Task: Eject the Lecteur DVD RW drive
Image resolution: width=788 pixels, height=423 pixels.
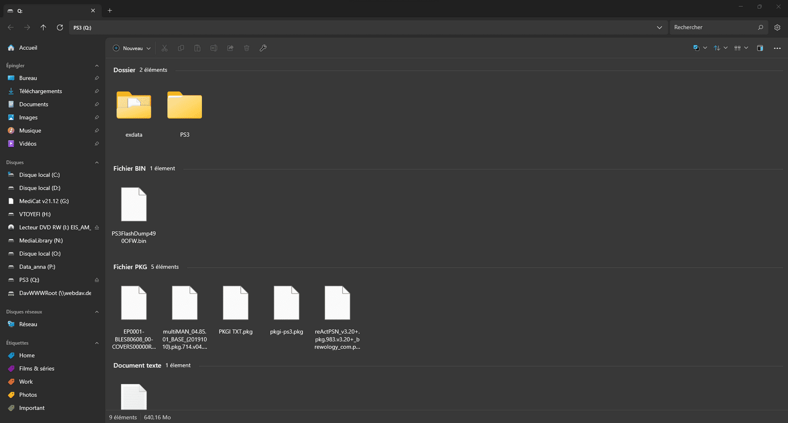Action: [97, 227]
